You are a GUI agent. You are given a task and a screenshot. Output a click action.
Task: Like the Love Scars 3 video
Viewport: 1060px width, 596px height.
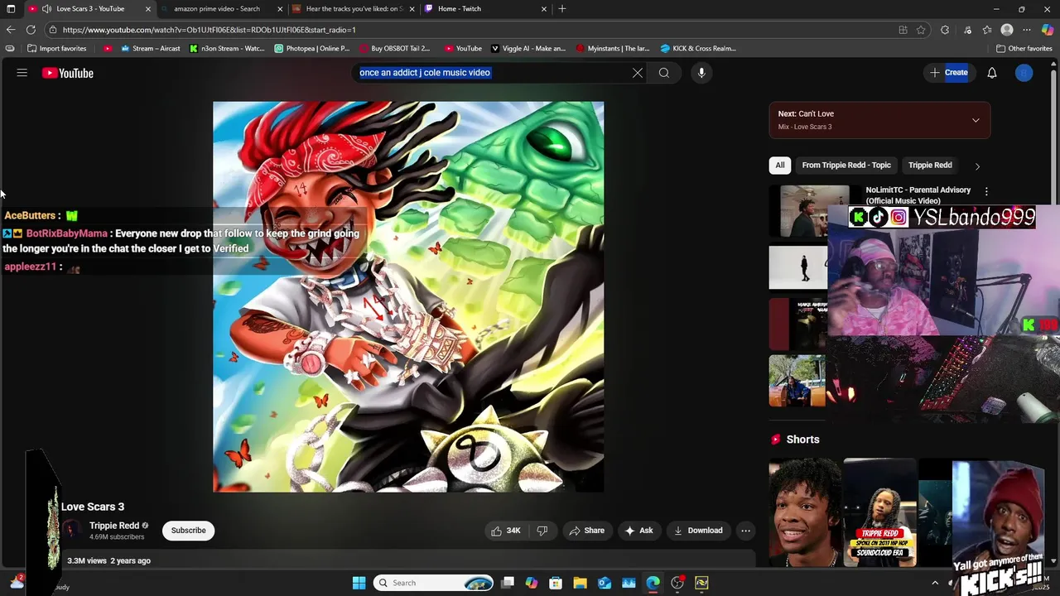(506, 531)
